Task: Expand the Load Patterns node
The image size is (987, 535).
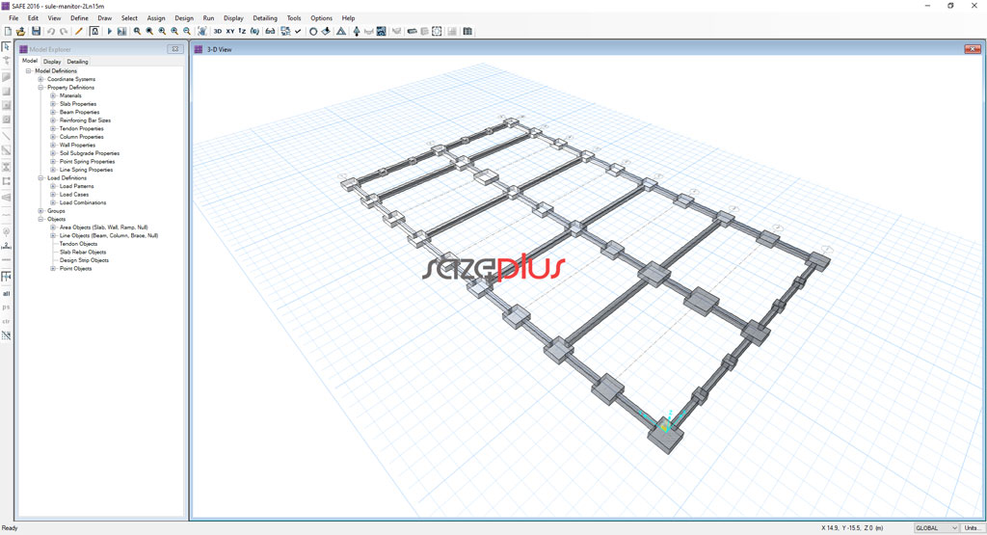Action: pyautogui.click(x=53, y=186)
